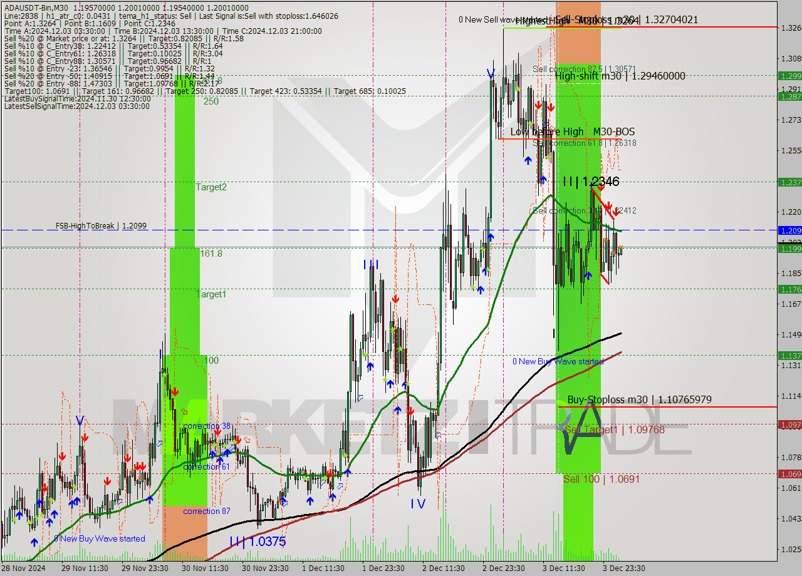This screenshot has width=802, height=576.
Task: Select the 'I I | 1.2346' wave label
Action: point(591,182)
